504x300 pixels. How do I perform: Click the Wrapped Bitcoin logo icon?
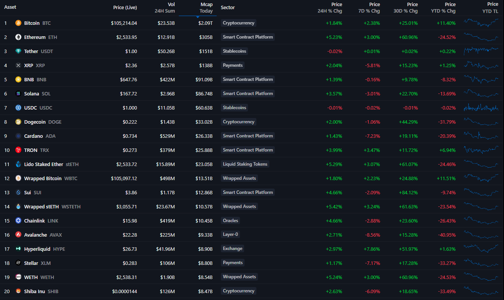[x=18, y=178]
